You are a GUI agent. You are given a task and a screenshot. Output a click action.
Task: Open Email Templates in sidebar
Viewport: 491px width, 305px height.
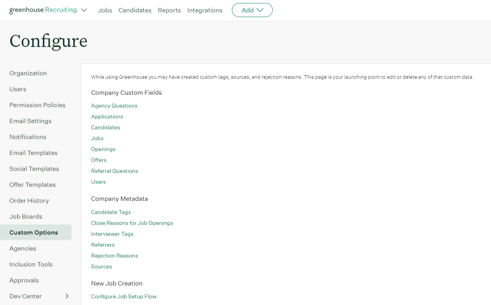[33, 153]
